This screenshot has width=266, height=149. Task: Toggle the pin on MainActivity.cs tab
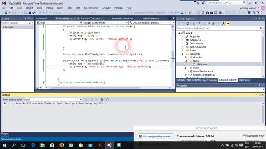point(75,19)
